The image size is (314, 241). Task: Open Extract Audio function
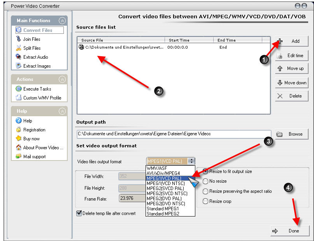tap(36, 57)
